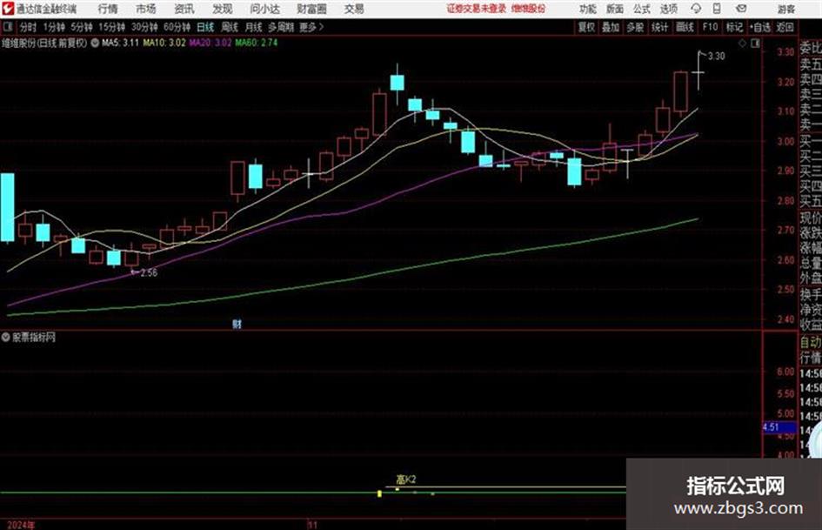Click the 画线 drawing toolbar button
Screen dimensions: 822x530
(x=685, y=27)
